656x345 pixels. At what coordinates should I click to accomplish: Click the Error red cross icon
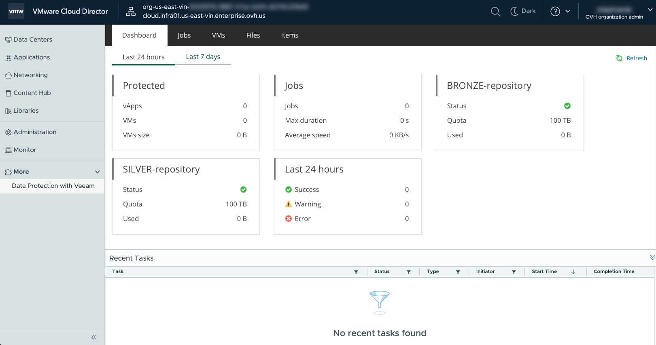[x=289, y=219]
